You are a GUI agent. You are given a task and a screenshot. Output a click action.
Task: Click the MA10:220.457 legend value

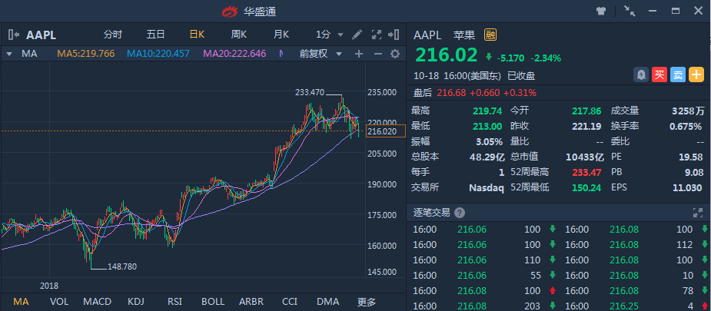coord(158,54)
